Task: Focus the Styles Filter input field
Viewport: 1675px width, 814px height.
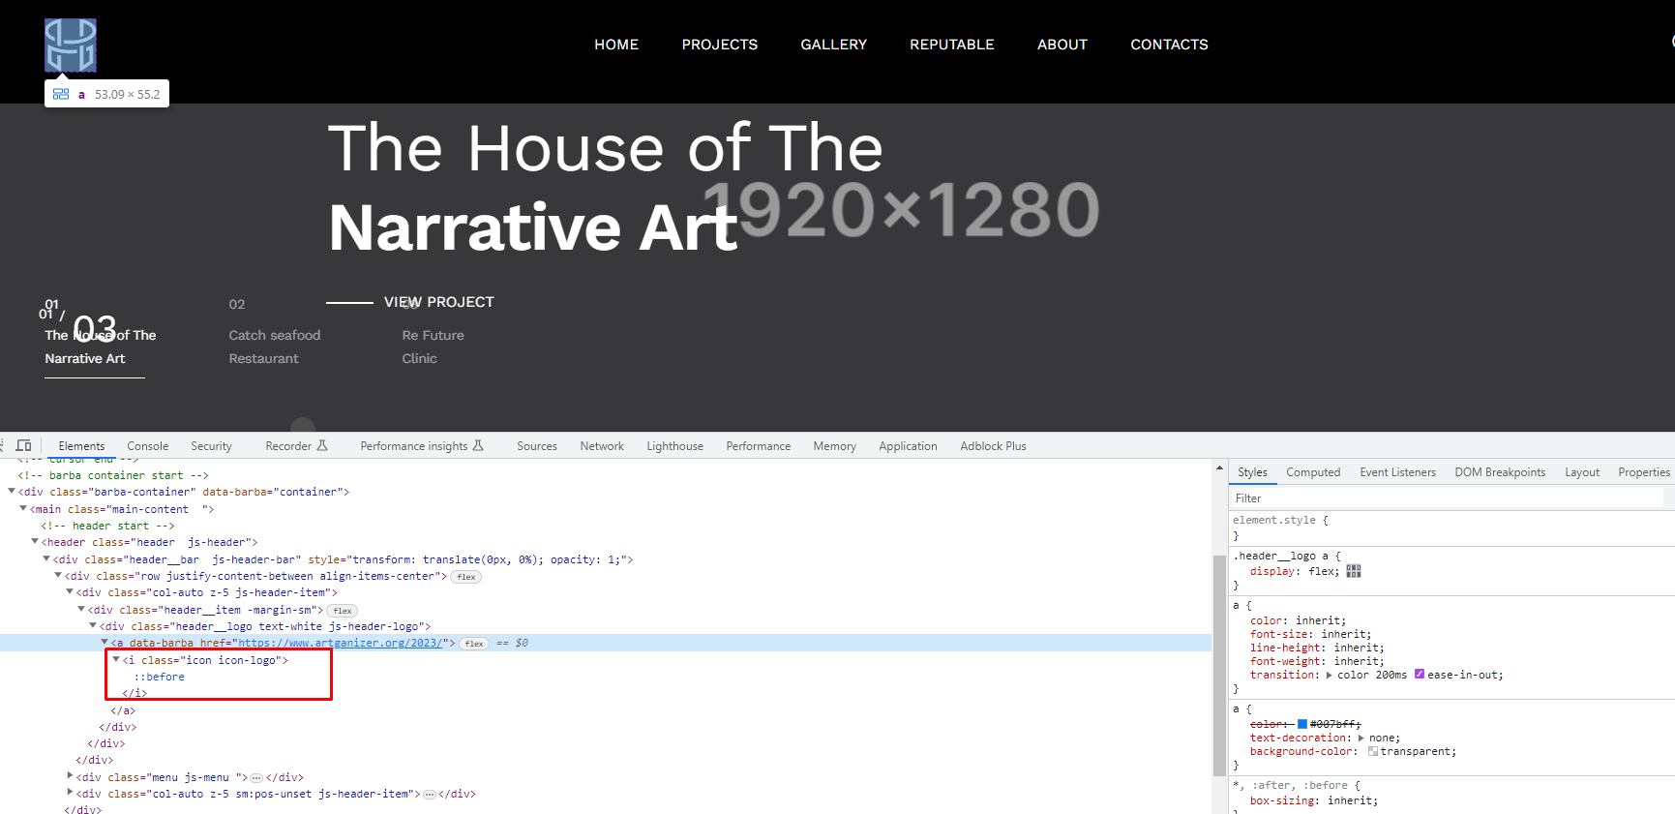Action: [1447, 498]
